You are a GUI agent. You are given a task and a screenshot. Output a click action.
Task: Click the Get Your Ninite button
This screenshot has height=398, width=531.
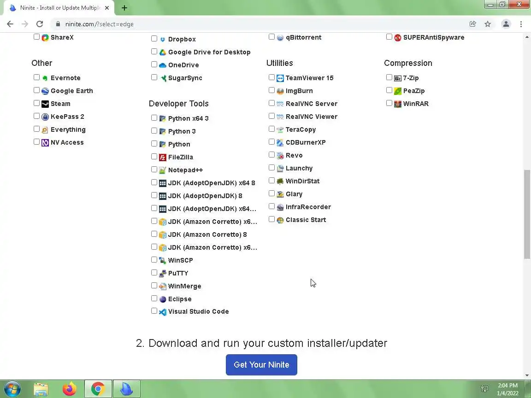261,365
